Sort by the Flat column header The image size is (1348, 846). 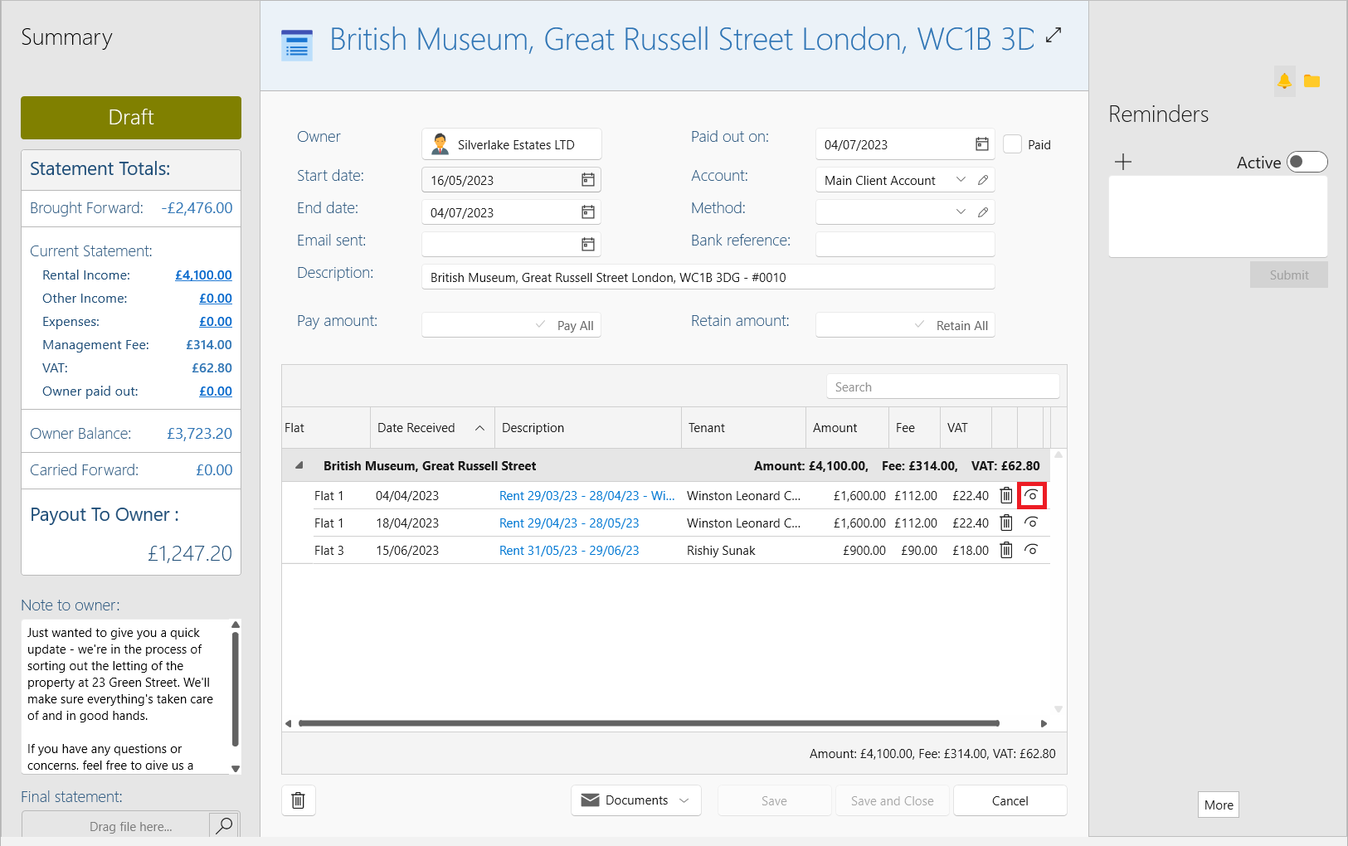coord(326,428)
